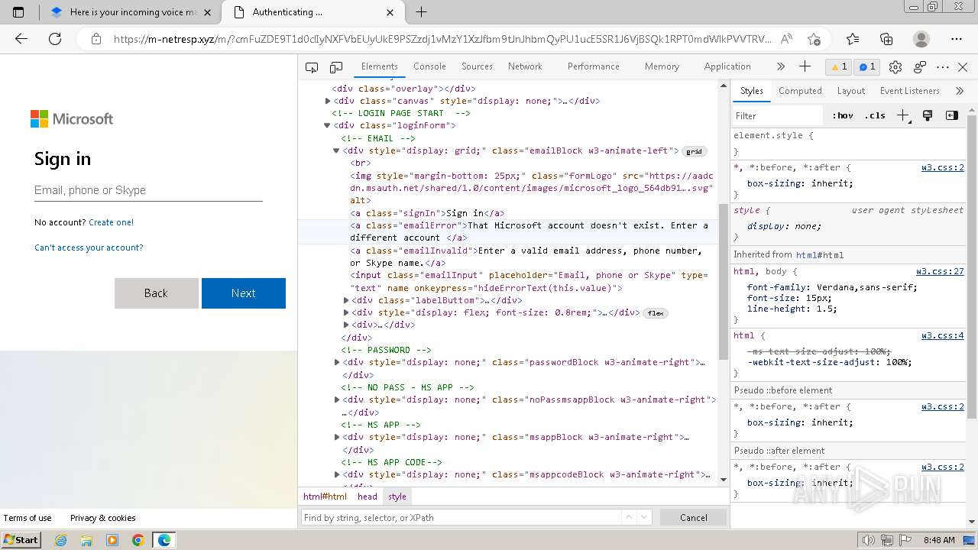Open browser Favorites list icon
The height and width of the screenshot is (550, 978).
[853, 39]
